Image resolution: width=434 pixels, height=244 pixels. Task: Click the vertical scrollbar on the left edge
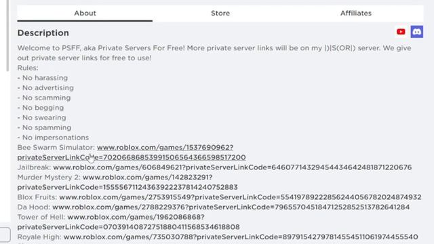tap(7, 36)
